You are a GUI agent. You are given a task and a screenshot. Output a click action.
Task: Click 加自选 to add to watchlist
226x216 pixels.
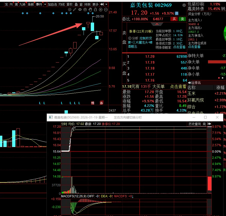(52, 4)
